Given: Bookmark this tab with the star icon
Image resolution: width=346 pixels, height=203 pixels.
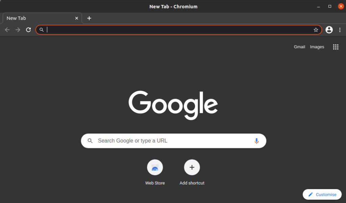Looking at the screenshot, I should click(x=316, y=30).
